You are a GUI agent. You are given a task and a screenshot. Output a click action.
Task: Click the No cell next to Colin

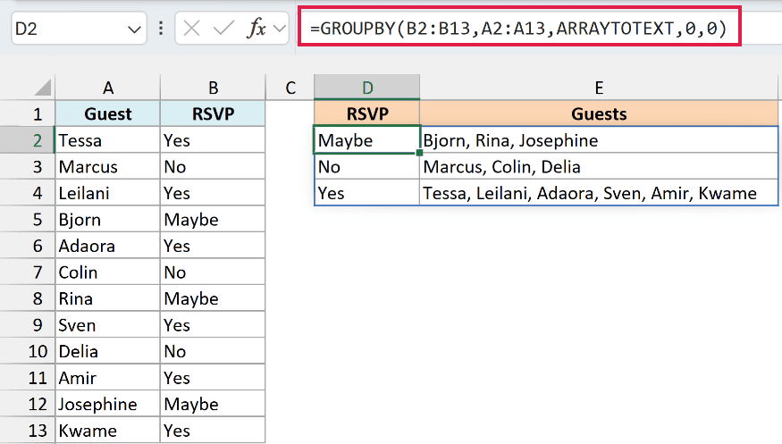coord(213,272)
